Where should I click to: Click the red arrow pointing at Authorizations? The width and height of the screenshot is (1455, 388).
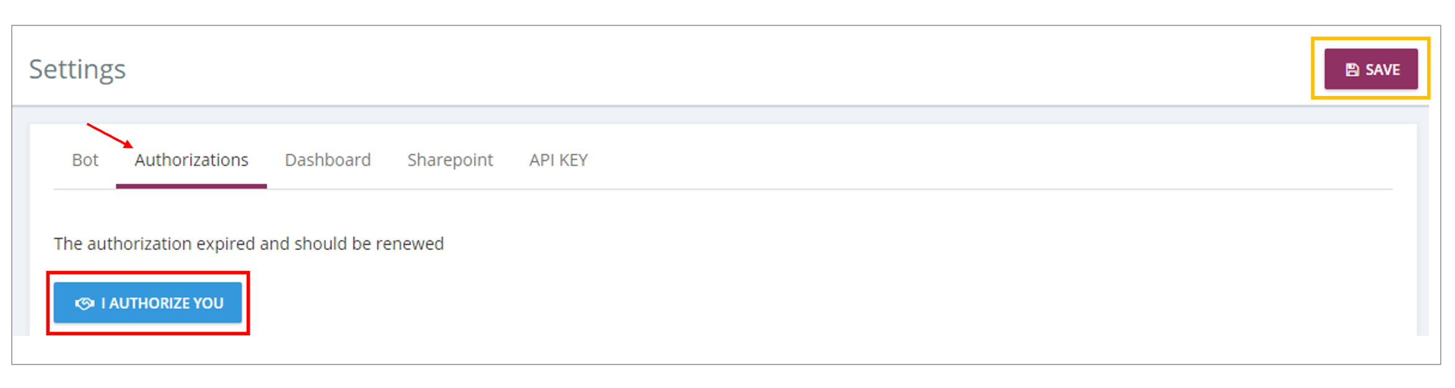[x=110, y=136]
